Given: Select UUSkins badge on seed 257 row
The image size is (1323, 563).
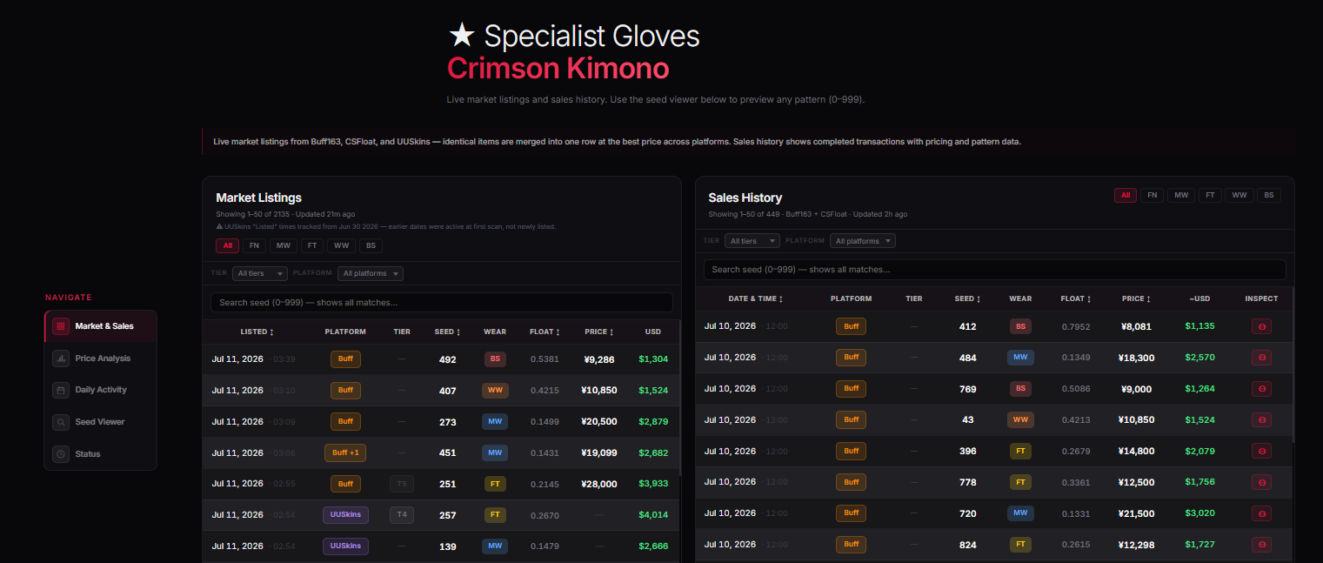Looking at the screenshot, I should pyautogui.click(x=345, y=514).
